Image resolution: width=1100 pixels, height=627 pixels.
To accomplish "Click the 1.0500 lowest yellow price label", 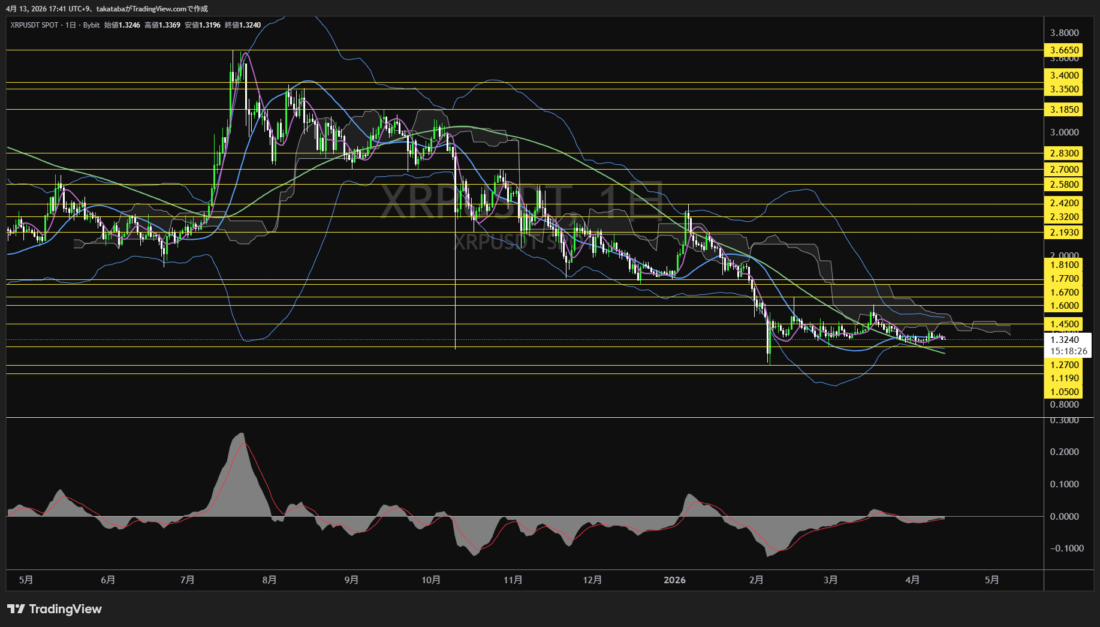I will [x=1064, y=392].
